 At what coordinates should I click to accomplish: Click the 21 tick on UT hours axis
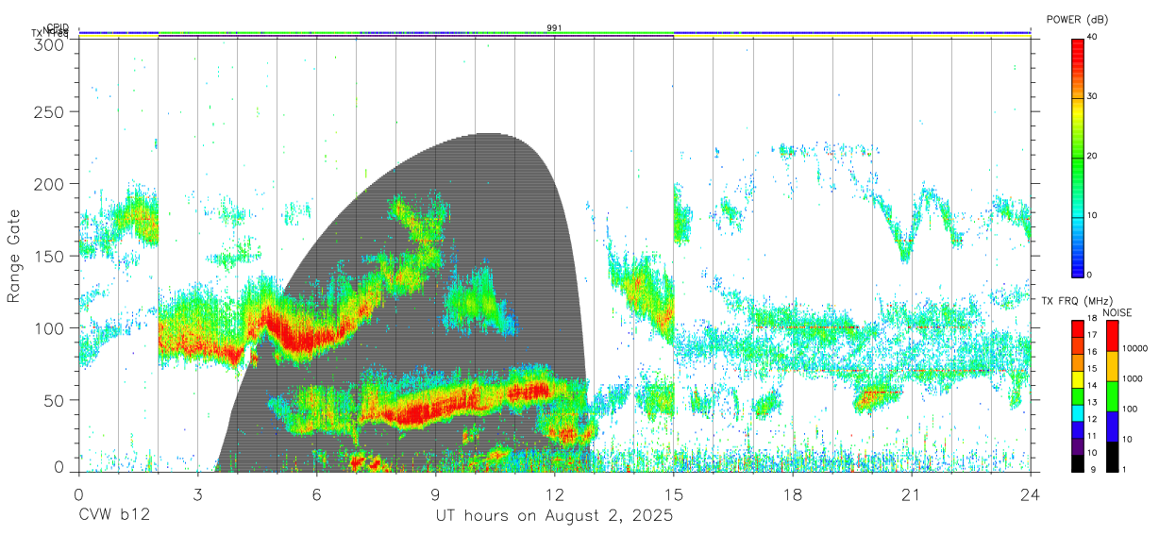(911, 493)
